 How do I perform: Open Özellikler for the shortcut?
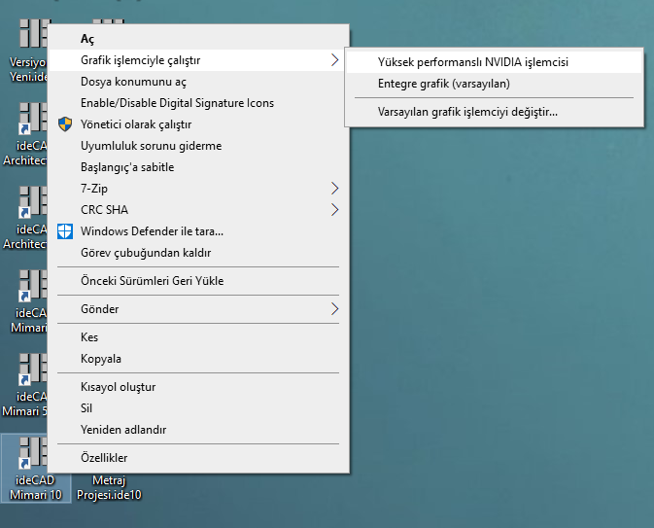(198, 458)
